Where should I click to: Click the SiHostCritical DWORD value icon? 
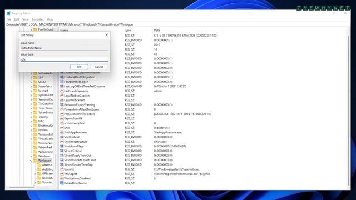coord(62,151)
